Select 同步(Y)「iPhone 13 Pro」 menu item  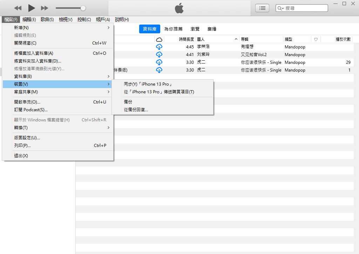(148, 84)
